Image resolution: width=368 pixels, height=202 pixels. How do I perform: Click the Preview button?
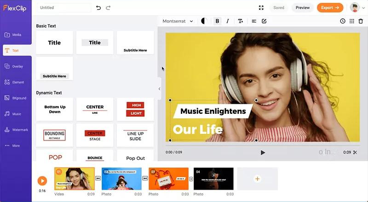pos(302,8)
